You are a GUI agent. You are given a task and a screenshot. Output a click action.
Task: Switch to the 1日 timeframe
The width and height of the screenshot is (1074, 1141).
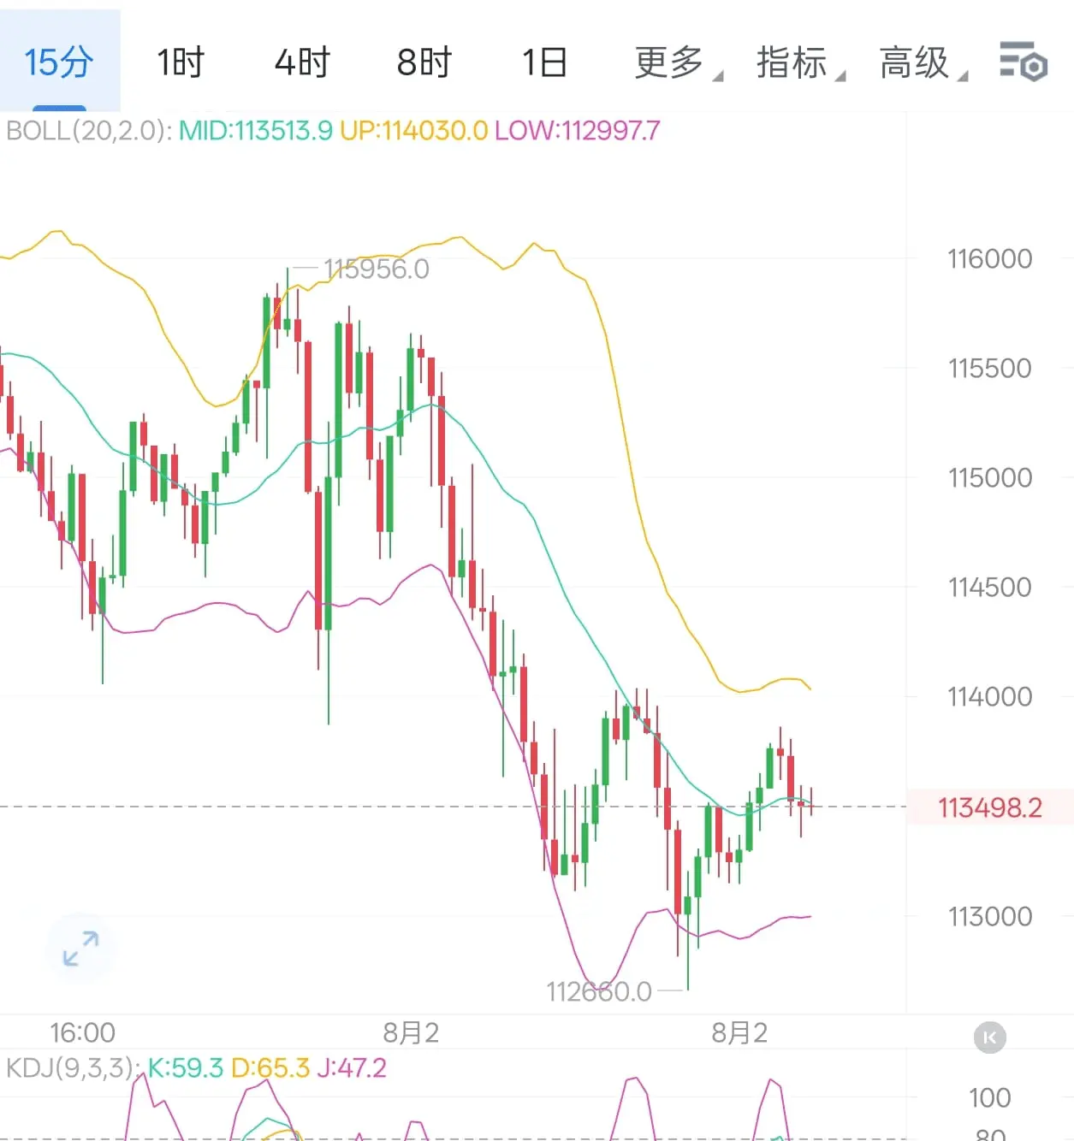[545, 62]
